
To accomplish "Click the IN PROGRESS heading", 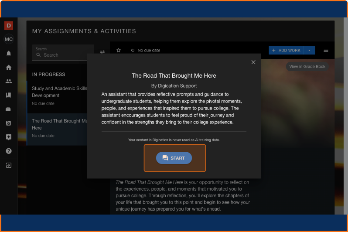I will click(x=48, y=75).
